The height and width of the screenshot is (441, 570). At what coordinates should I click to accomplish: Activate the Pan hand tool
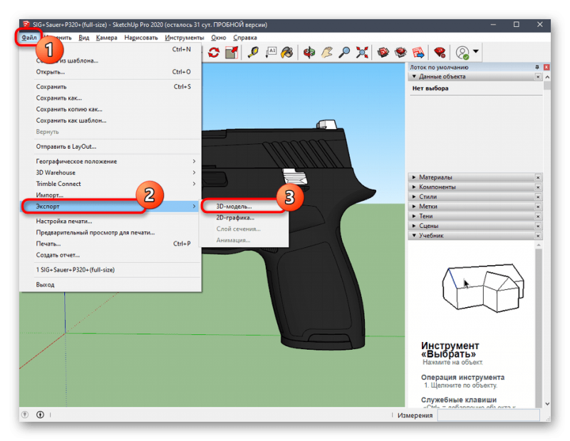[327, 53]
